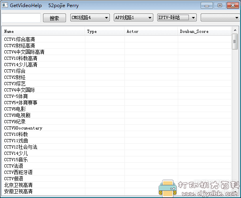Image resolution: width=241 pixels, height=198 pixels.
Task: Select the CCTV8电视剧 row
Action: [x=117, y=115]
